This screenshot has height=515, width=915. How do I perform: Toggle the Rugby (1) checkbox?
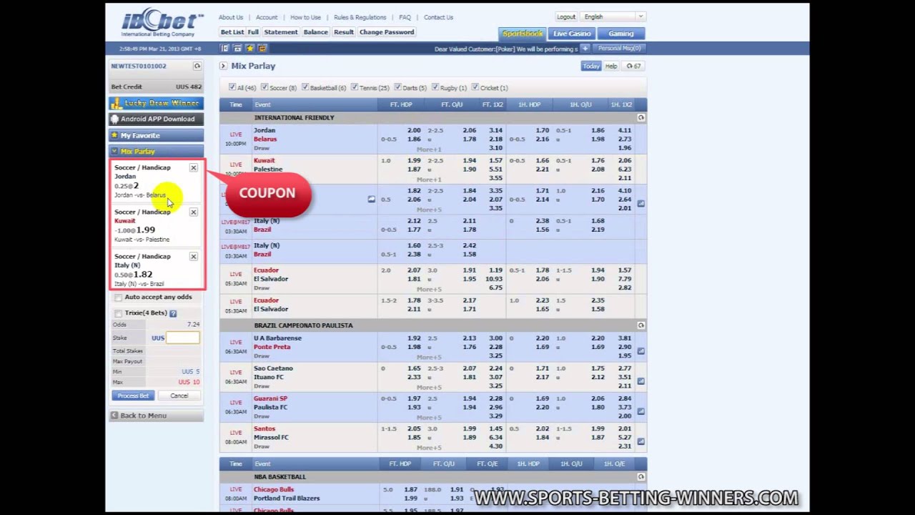click(x=435, y=87)
